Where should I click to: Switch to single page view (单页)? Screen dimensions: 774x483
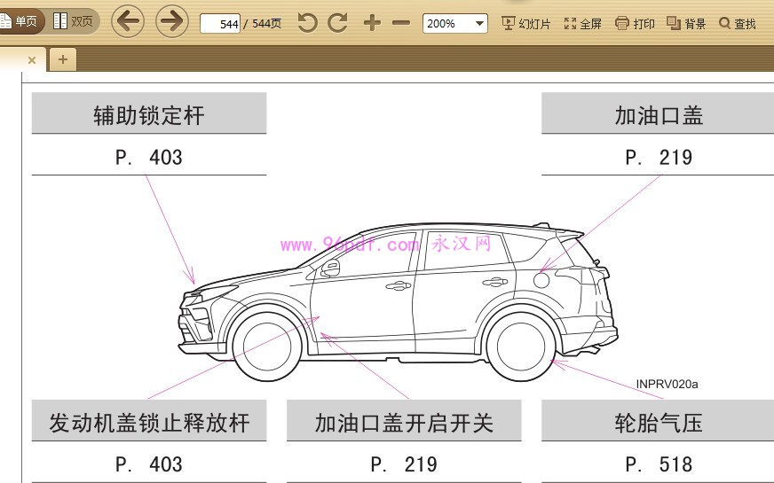tap(20, 21)
